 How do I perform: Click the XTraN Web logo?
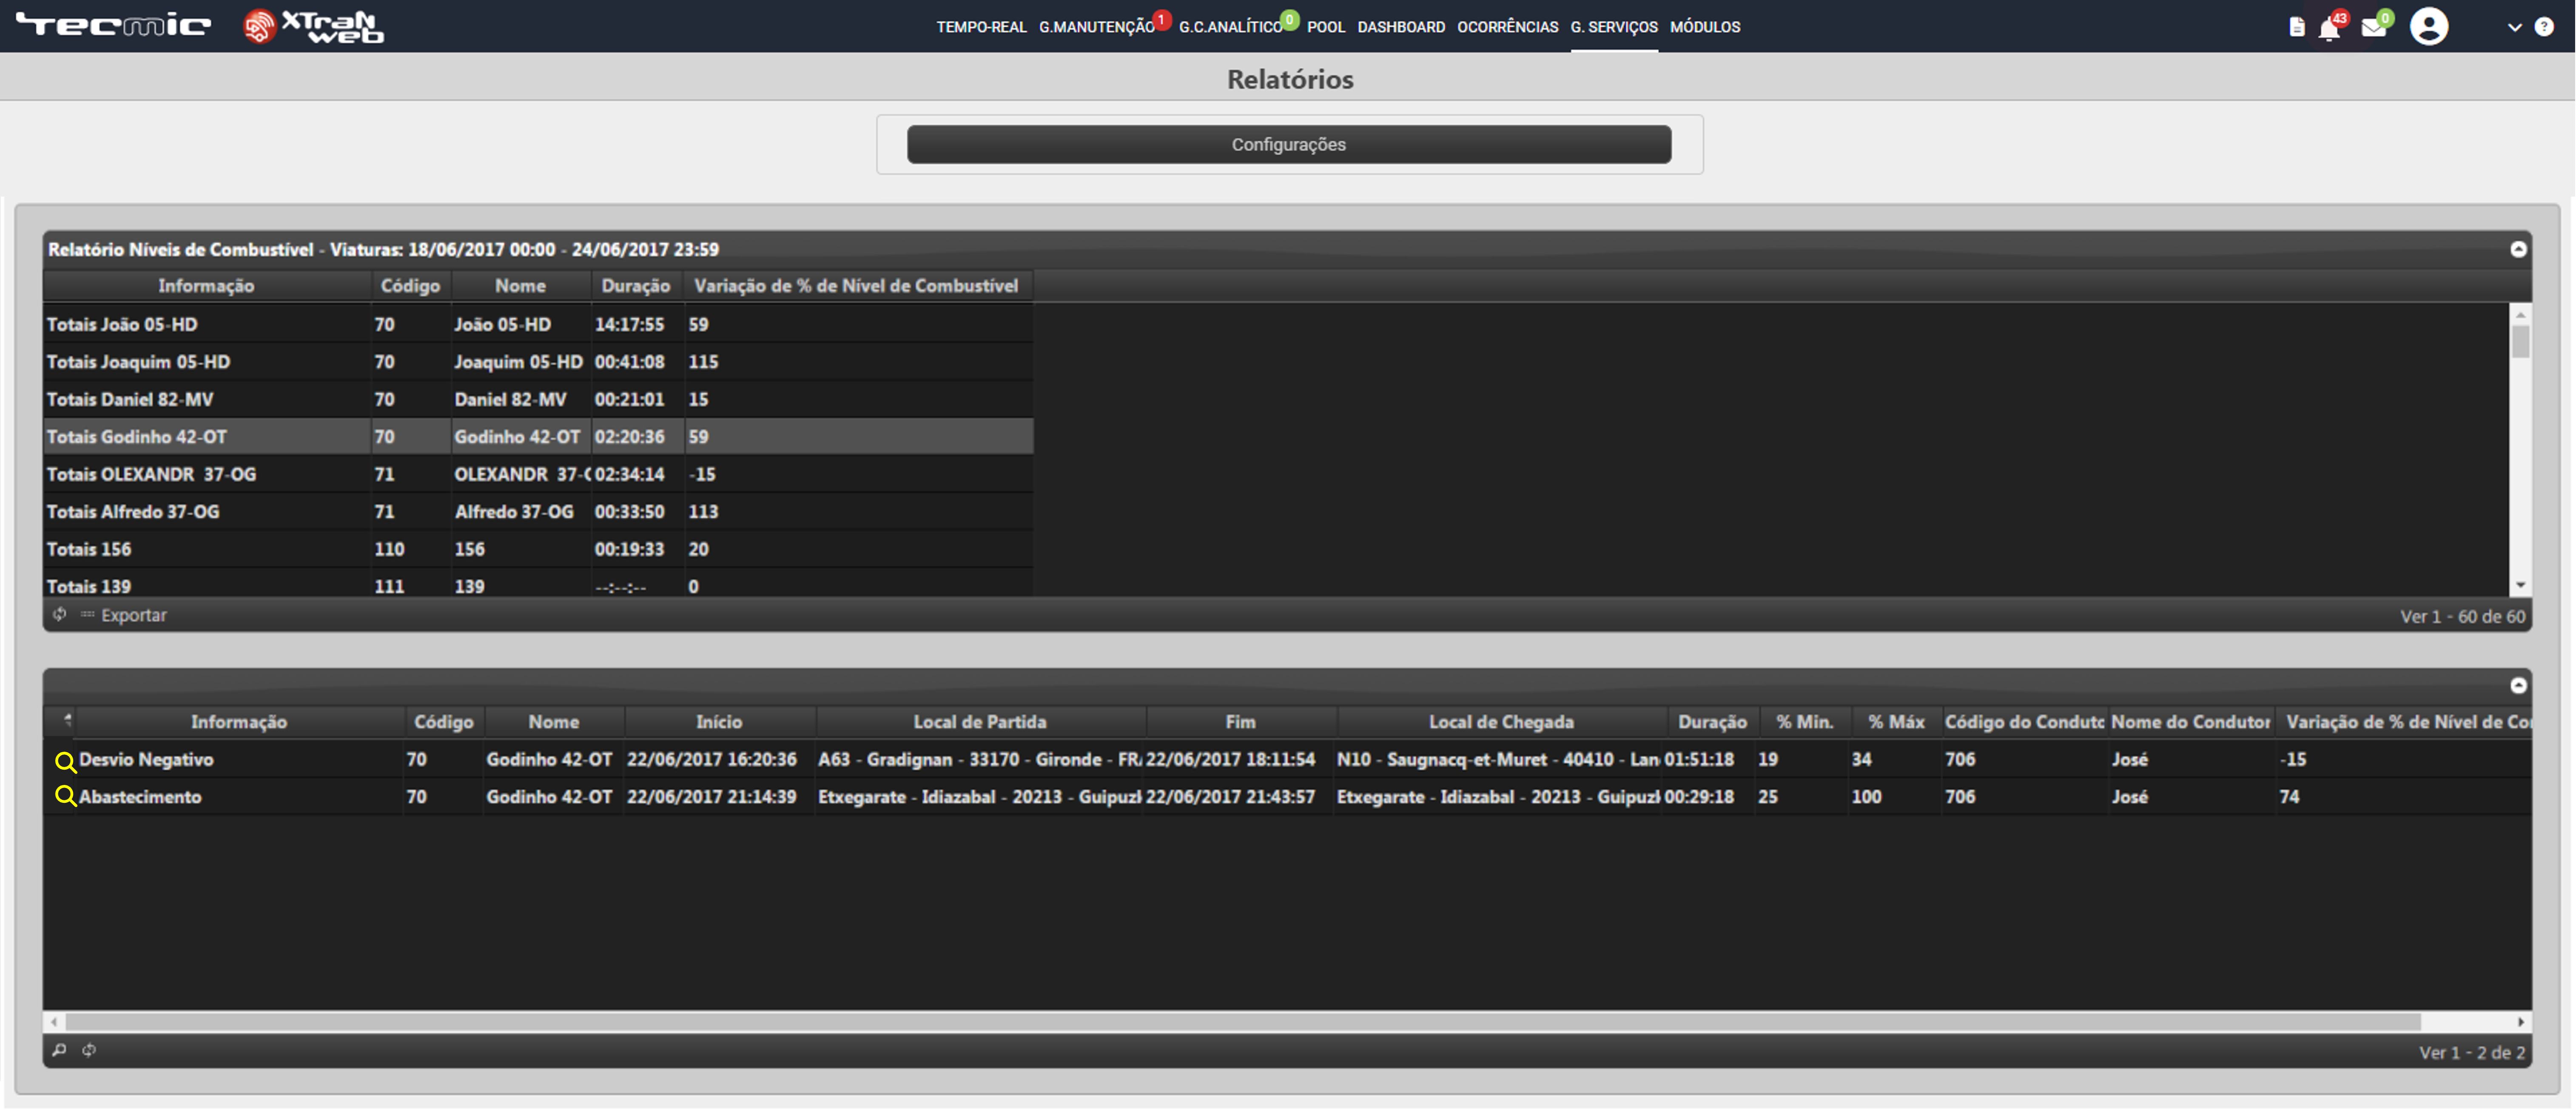pyautogui.click(x=313, y=26)
